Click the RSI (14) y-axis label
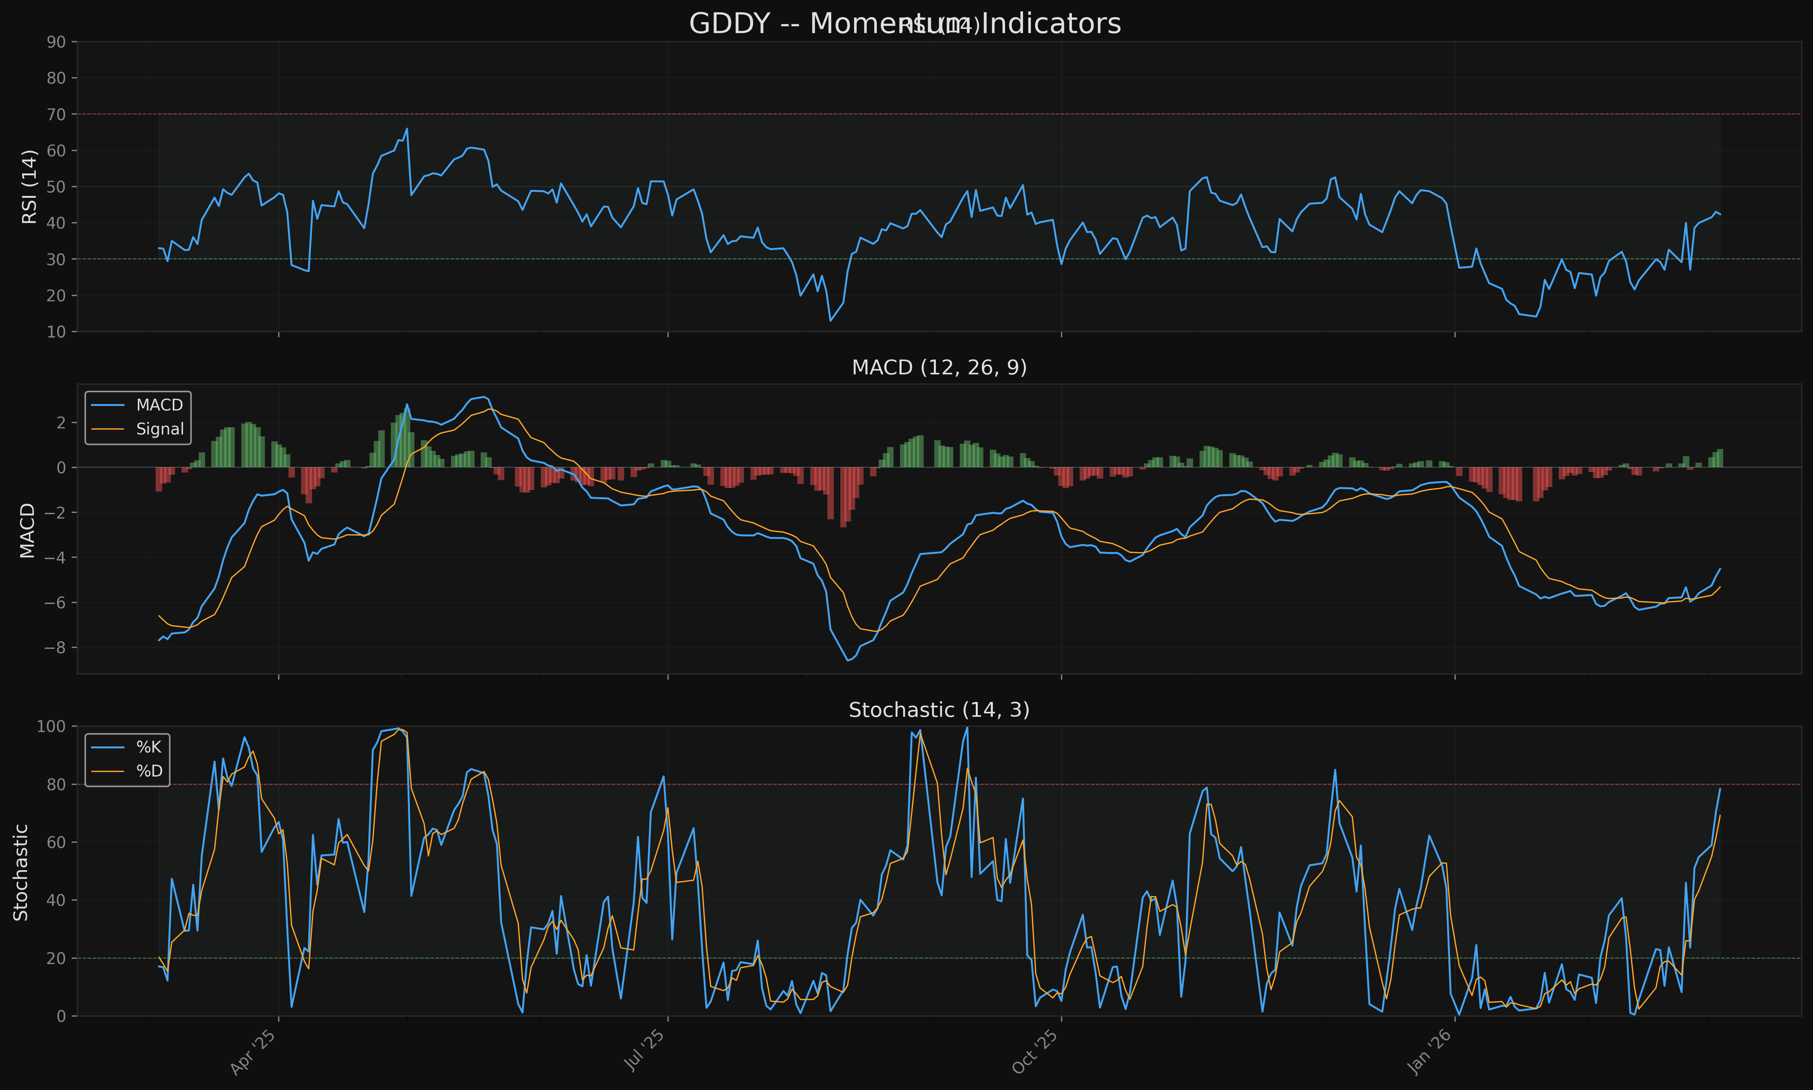 click(x=29, y=186)
